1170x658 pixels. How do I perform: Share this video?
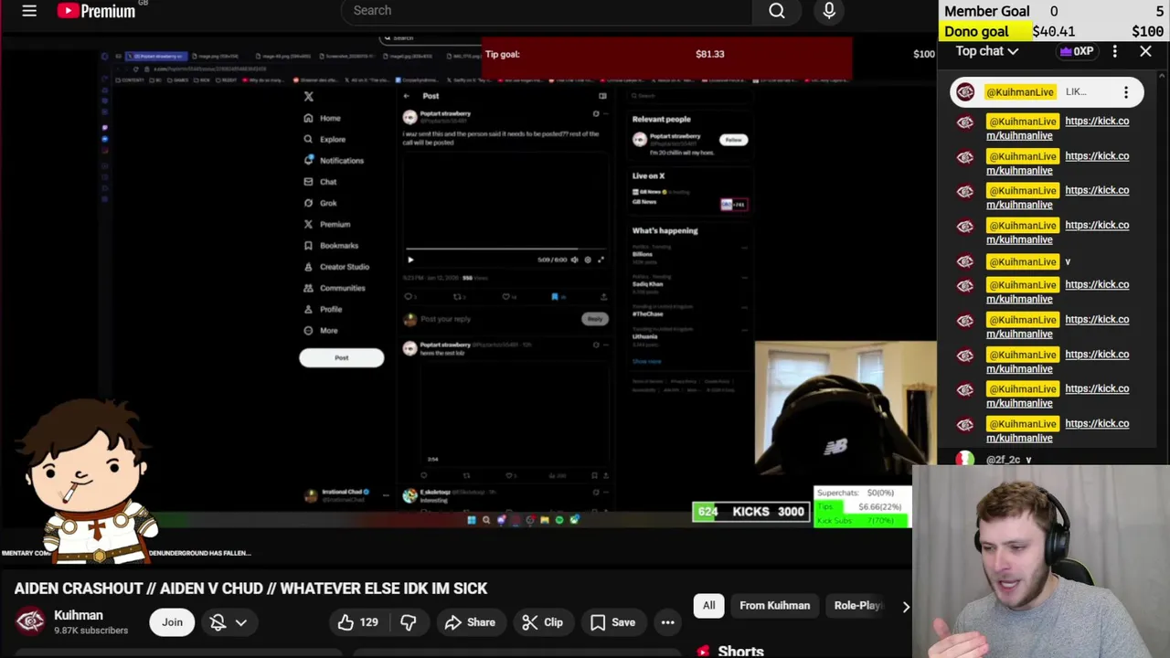click(x=470, y=622)
